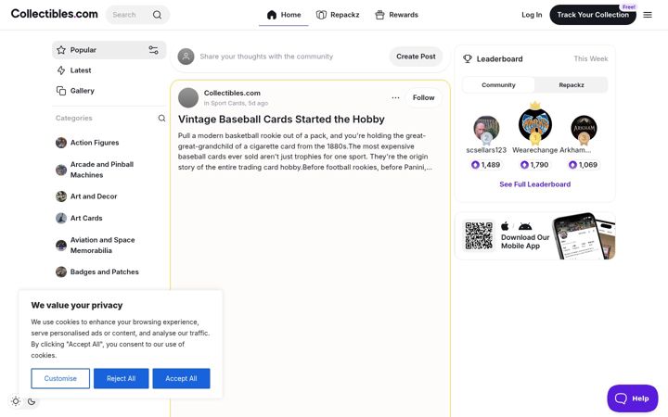The image size is (668, 417).
Task: Click scsellars123's leaderboard avatar
Action: pos(486,129)
